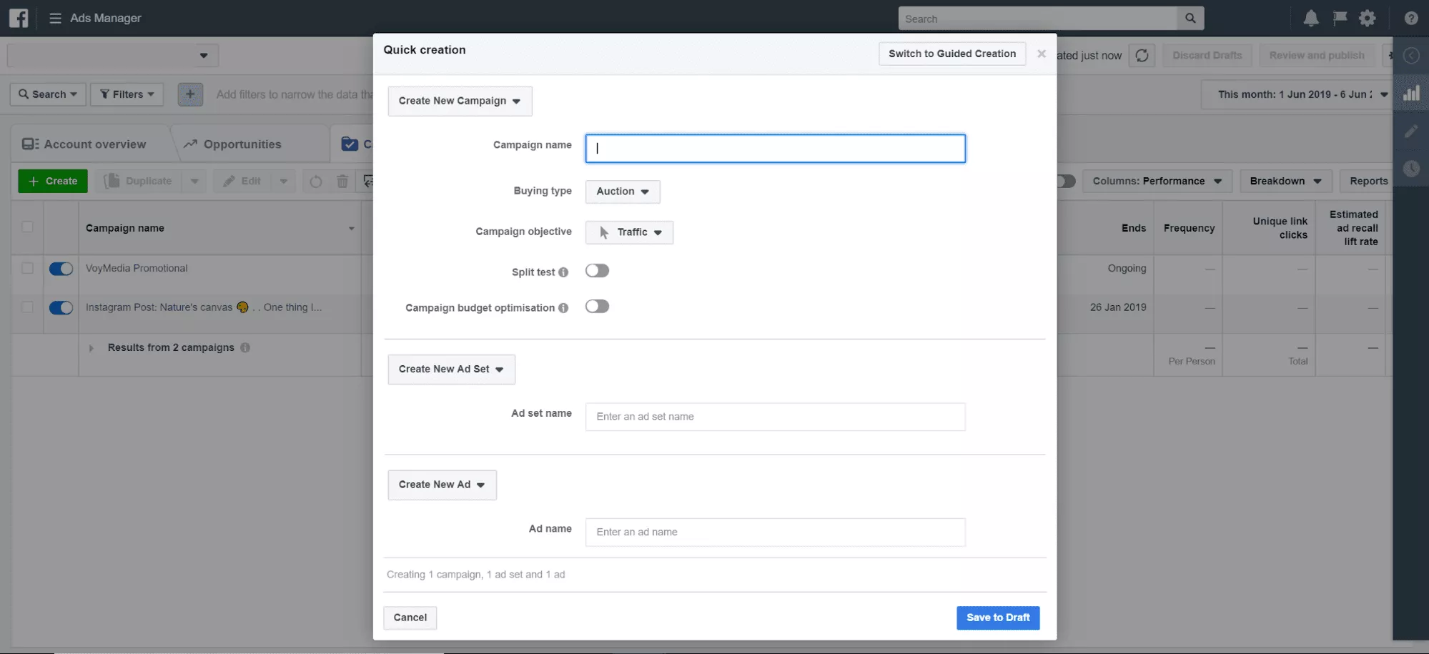Turn on Campaign budget optimisation toggle

pyautogui.click(x=597, y=307)
